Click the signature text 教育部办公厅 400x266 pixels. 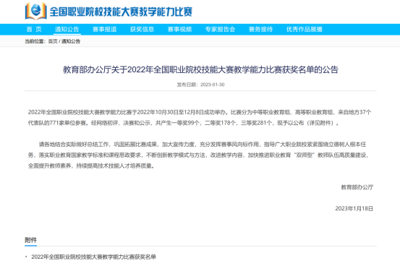357,187
